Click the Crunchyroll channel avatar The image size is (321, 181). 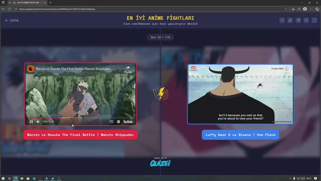click(31, 69)
